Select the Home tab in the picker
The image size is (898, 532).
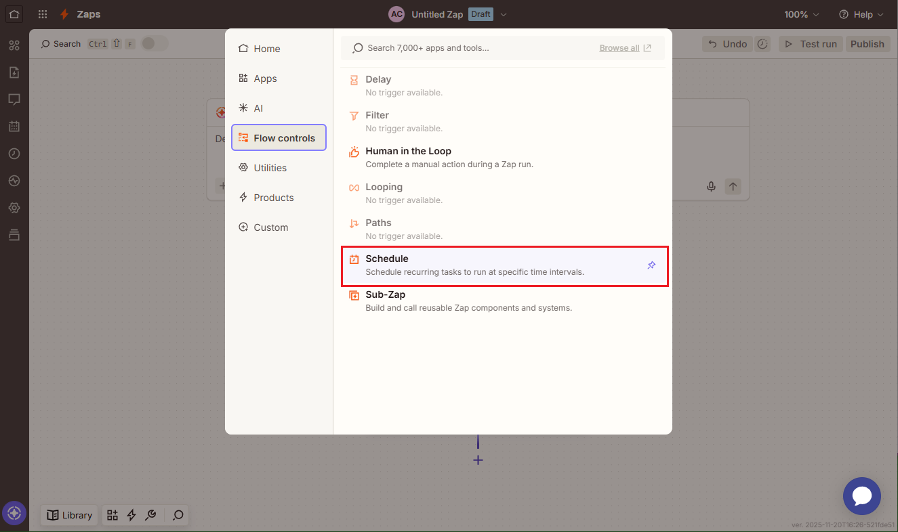279,49
